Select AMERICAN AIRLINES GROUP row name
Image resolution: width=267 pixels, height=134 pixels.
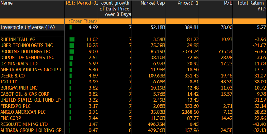(x=32, y=70)
